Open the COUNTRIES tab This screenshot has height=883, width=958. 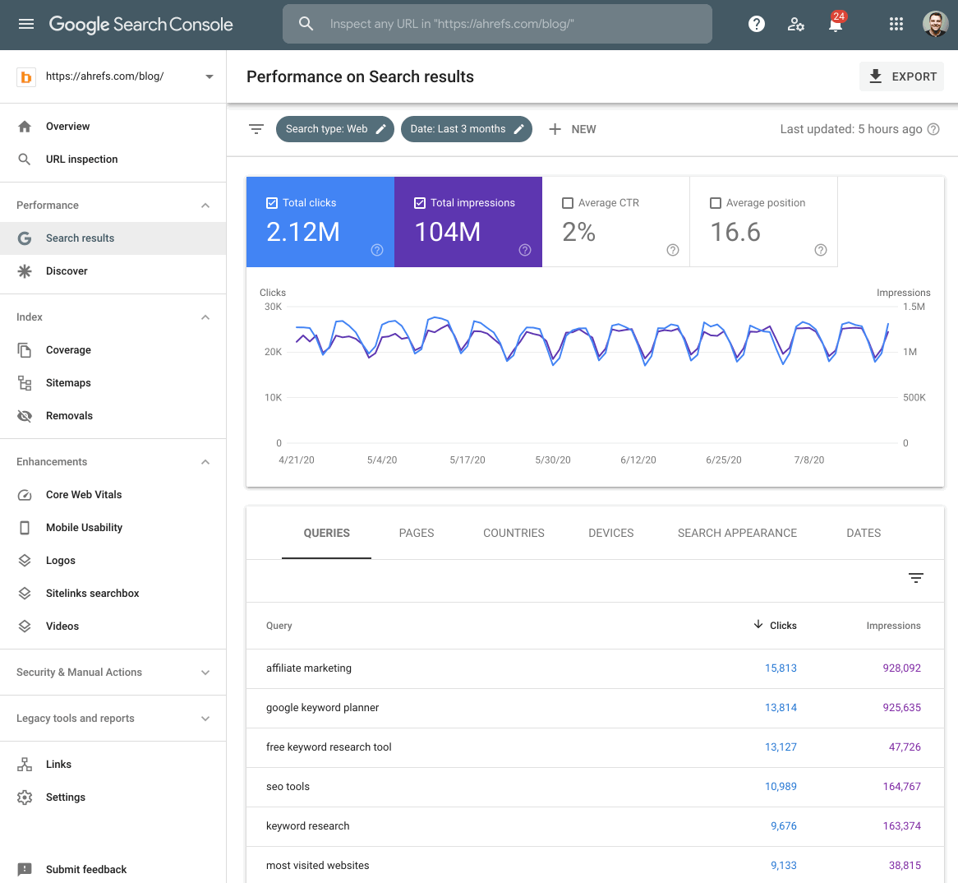[514, 533]
